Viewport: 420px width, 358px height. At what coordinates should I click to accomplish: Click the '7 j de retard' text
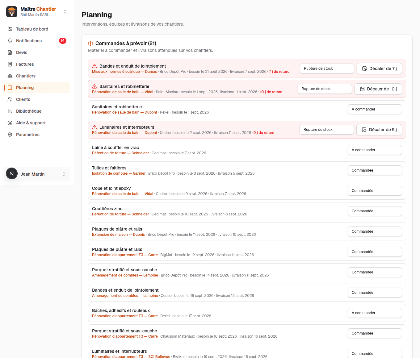tap(279, 72)
